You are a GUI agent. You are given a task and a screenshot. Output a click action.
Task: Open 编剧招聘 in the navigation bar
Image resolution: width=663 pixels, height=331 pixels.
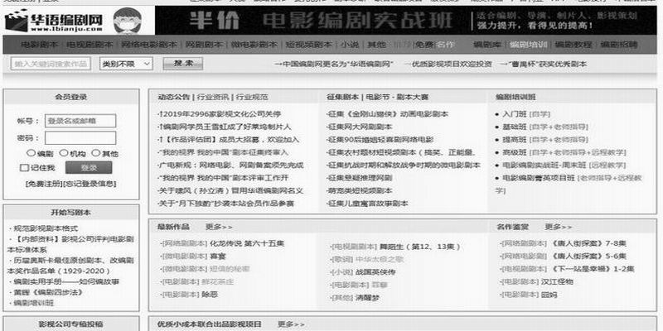(x=619, y=45)
